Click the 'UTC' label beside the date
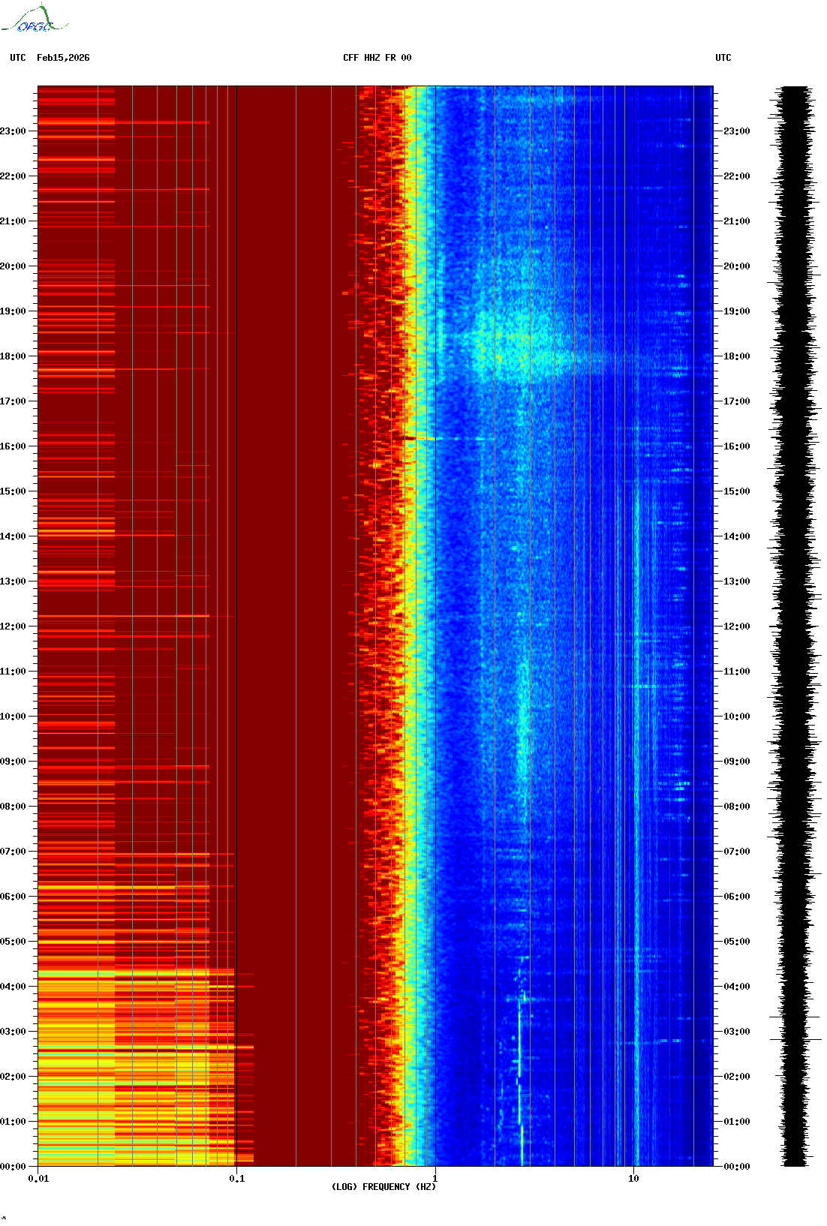 (x=18, y=58)
